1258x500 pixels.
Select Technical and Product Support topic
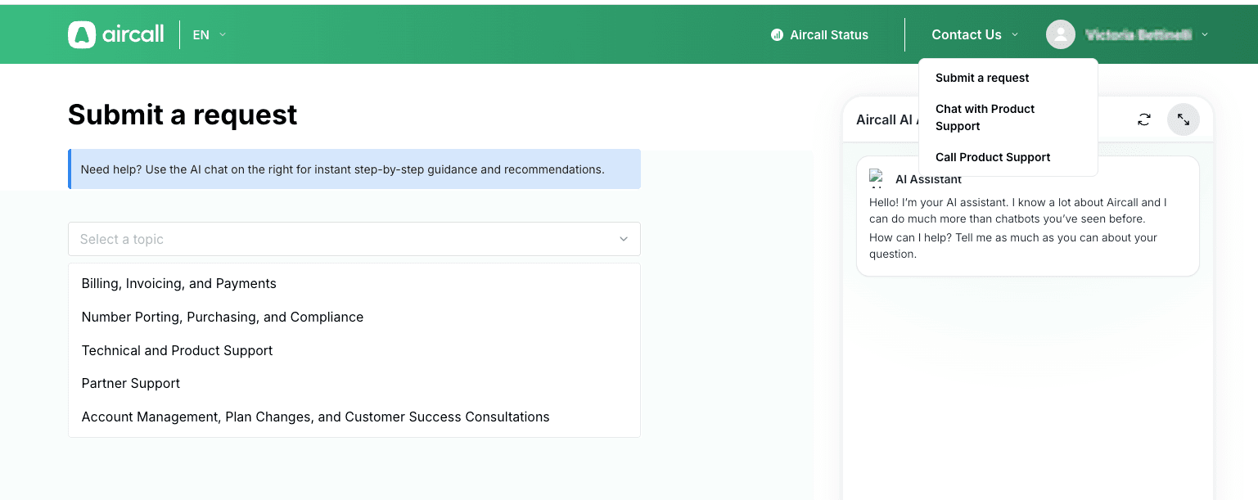(177, 350)
